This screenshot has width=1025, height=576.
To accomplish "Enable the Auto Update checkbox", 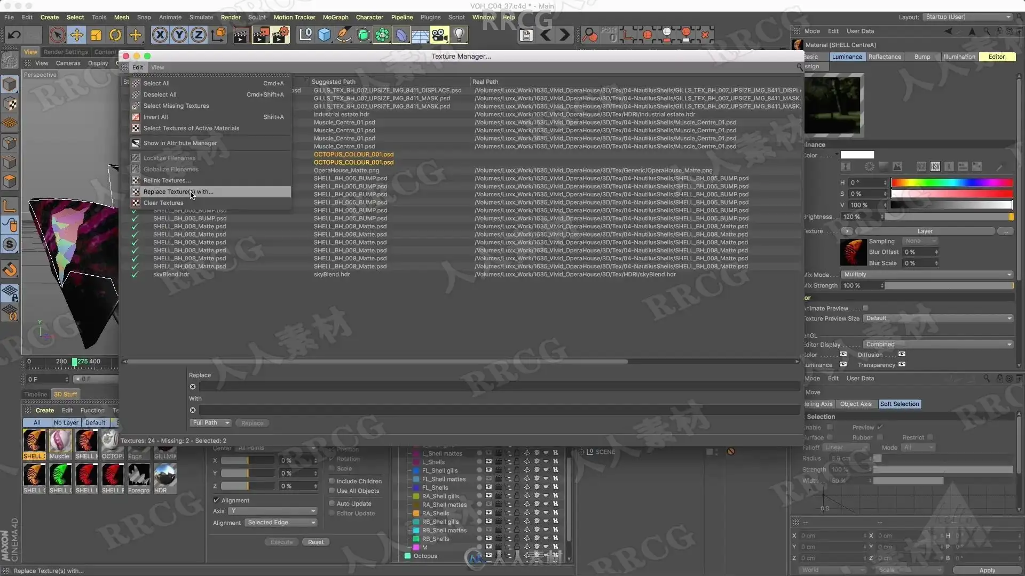I will (x=332, y=503).
